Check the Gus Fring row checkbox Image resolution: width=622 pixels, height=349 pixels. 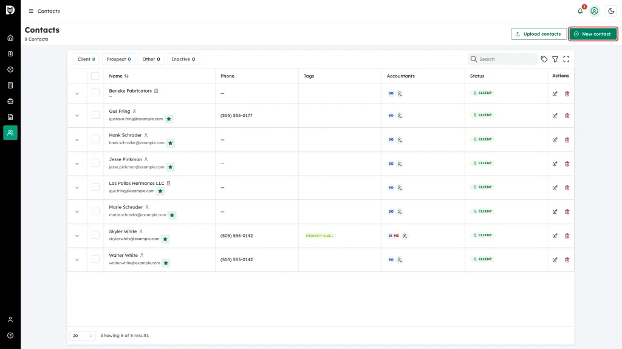tap(95, 115)
